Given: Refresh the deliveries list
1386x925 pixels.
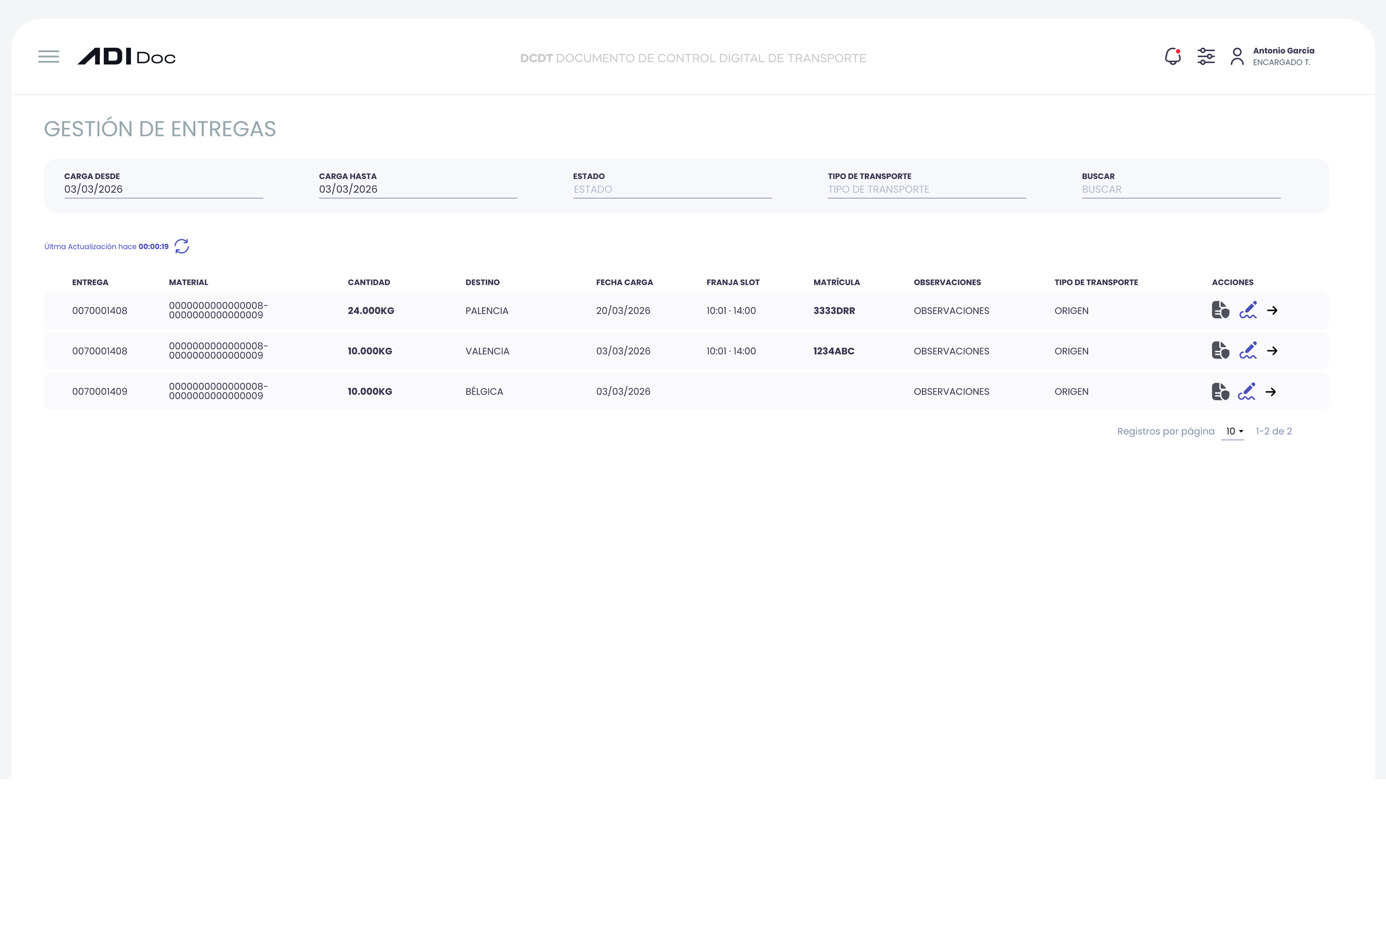Looking at the screenshot, I should (182, 246).
